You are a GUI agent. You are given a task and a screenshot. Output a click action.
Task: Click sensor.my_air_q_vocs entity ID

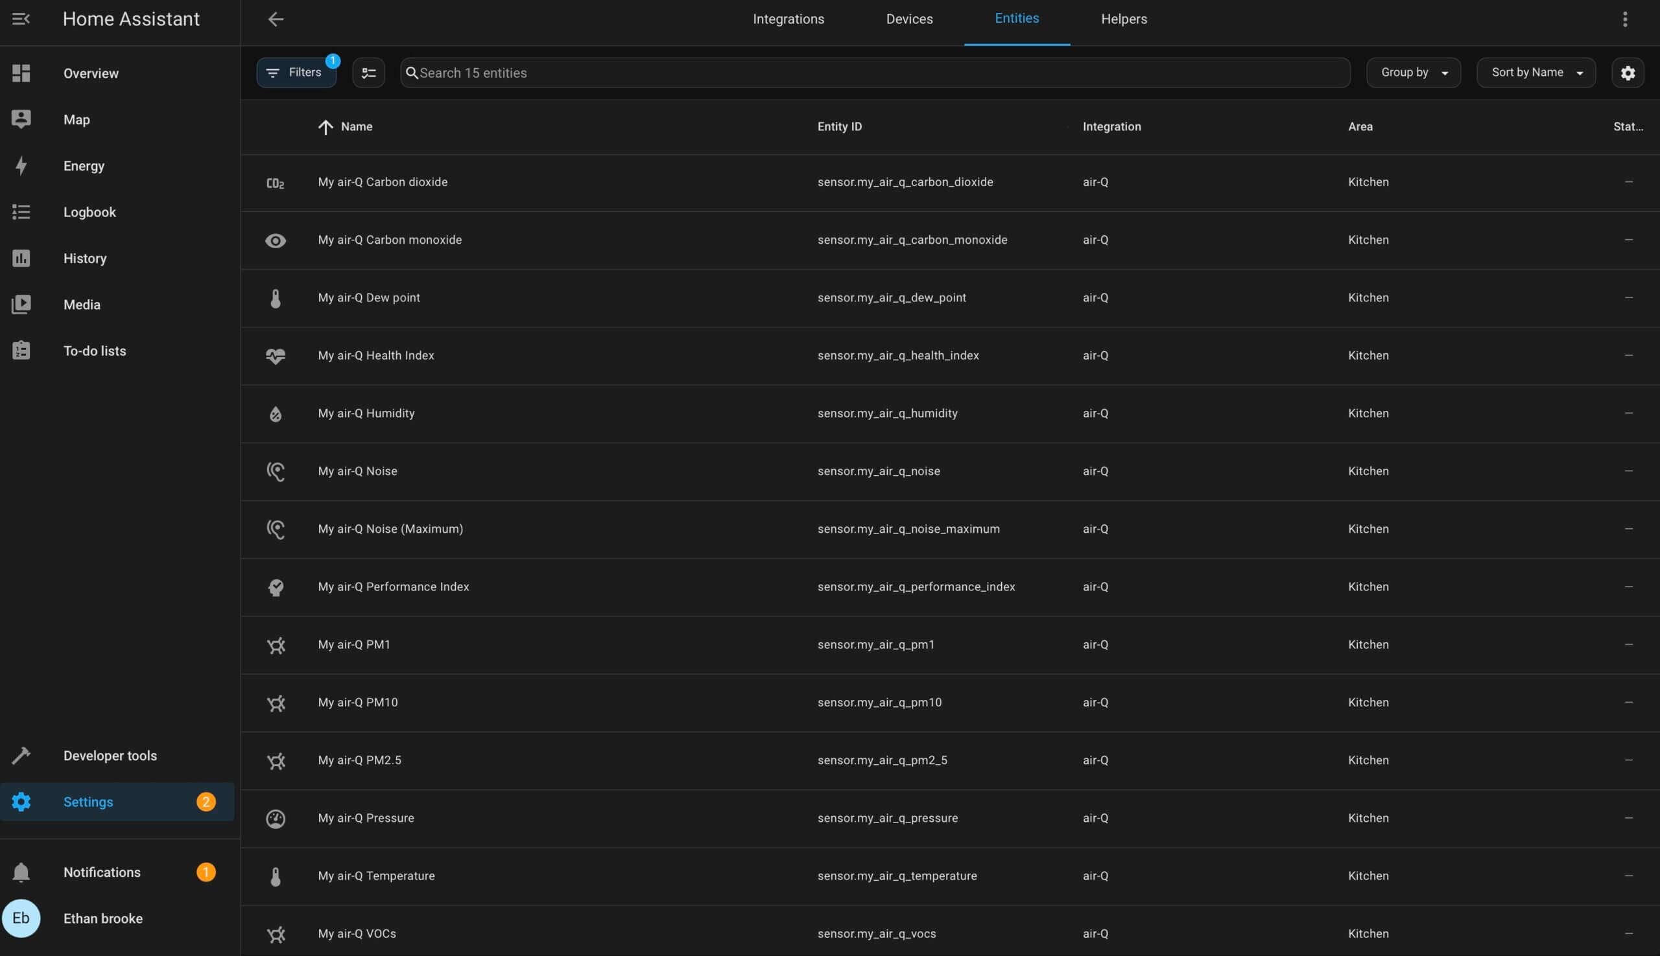[x=876, y=934]
